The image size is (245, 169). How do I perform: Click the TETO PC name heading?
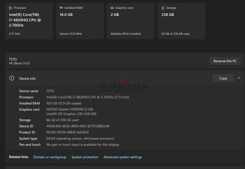13,59
